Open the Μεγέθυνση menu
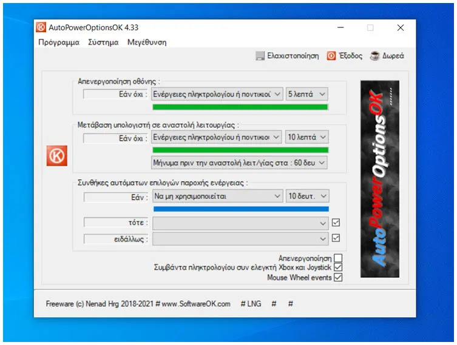 tap(147, 42)
